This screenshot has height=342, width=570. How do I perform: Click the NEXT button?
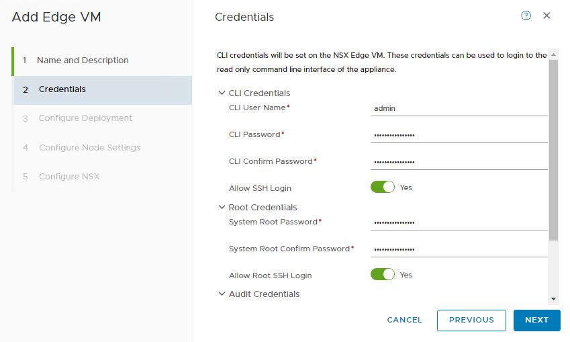536,320
